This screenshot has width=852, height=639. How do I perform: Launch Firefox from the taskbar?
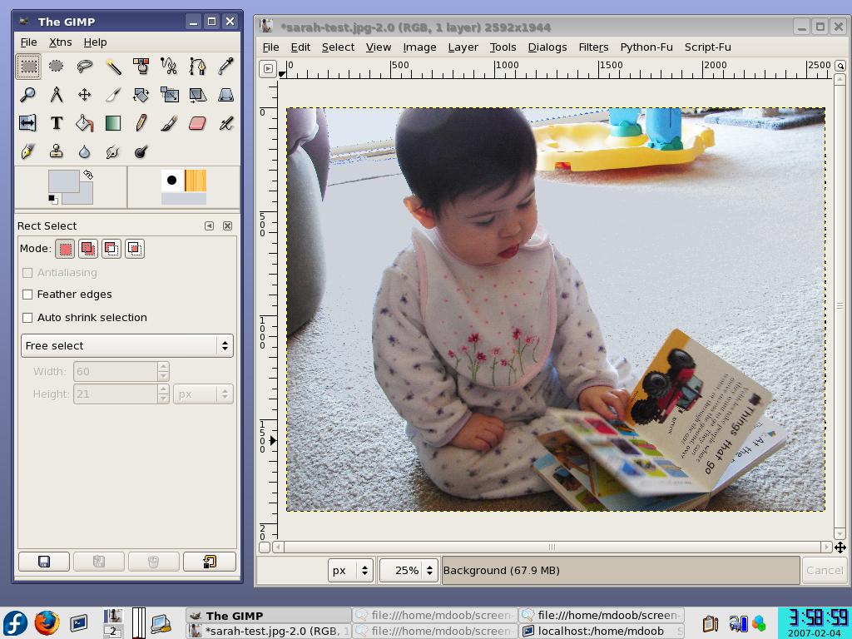[x=47, y=622]
